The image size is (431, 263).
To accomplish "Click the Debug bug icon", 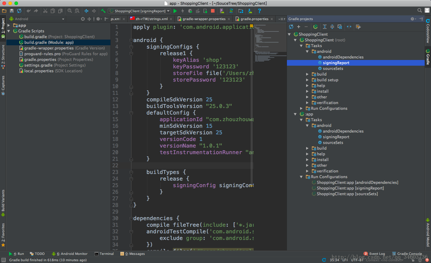I will (x=190, y=11).
